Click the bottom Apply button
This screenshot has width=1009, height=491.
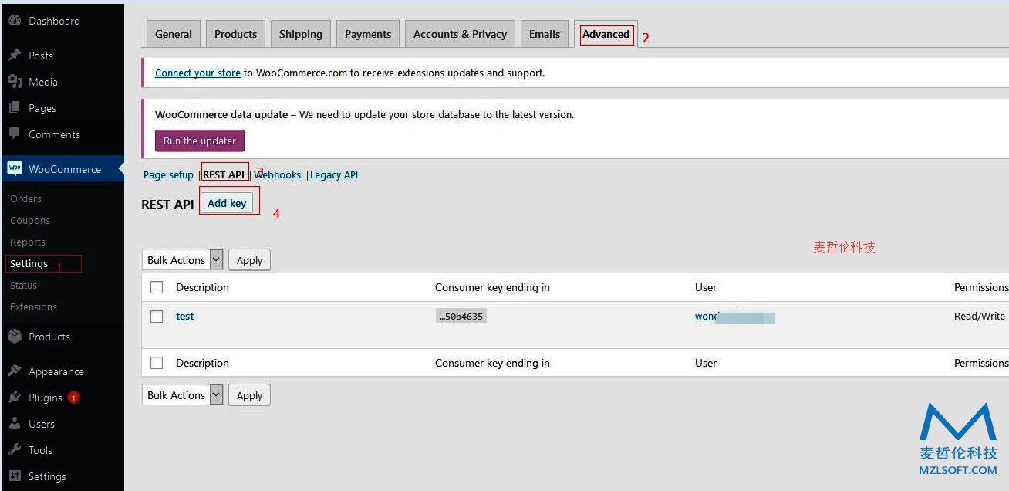click(x=249, y=395)
